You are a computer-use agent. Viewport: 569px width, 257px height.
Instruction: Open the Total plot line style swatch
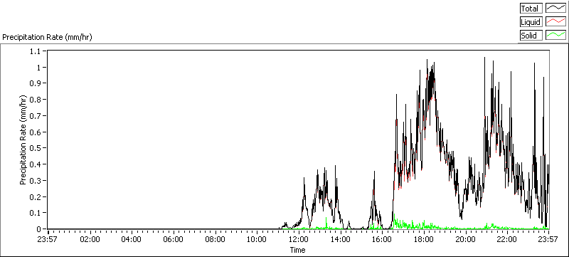coord(556,9)
